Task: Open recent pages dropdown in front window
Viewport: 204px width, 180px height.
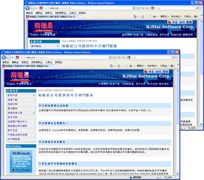Action: click(13, 57)
